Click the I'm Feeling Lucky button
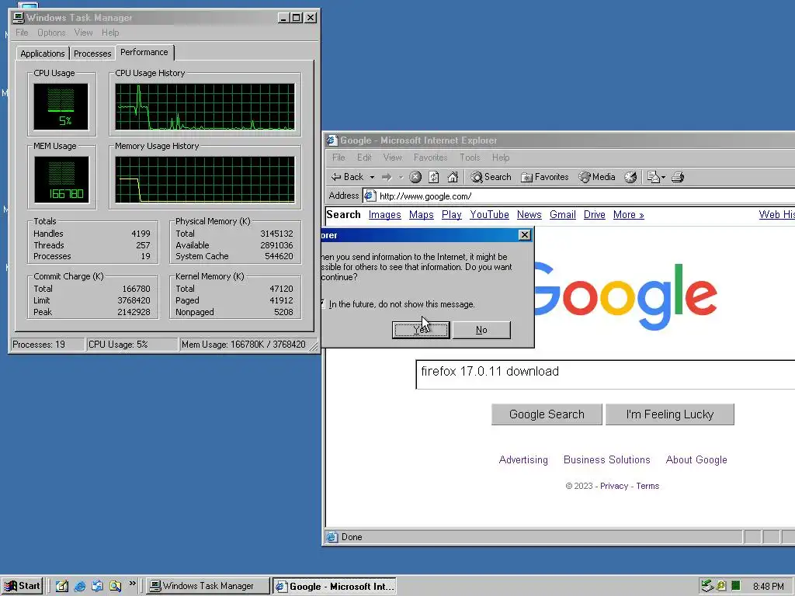Viewport: 795px width, 596px height. [670, 414]
